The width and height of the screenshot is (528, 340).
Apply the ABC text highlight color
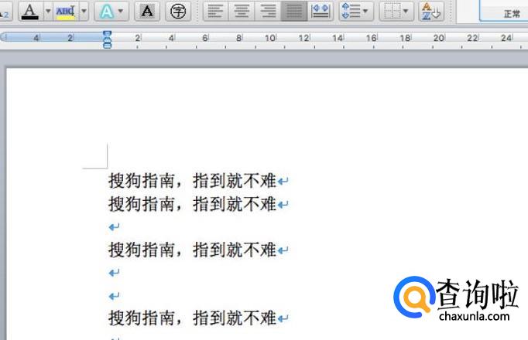tap(66, 12)
